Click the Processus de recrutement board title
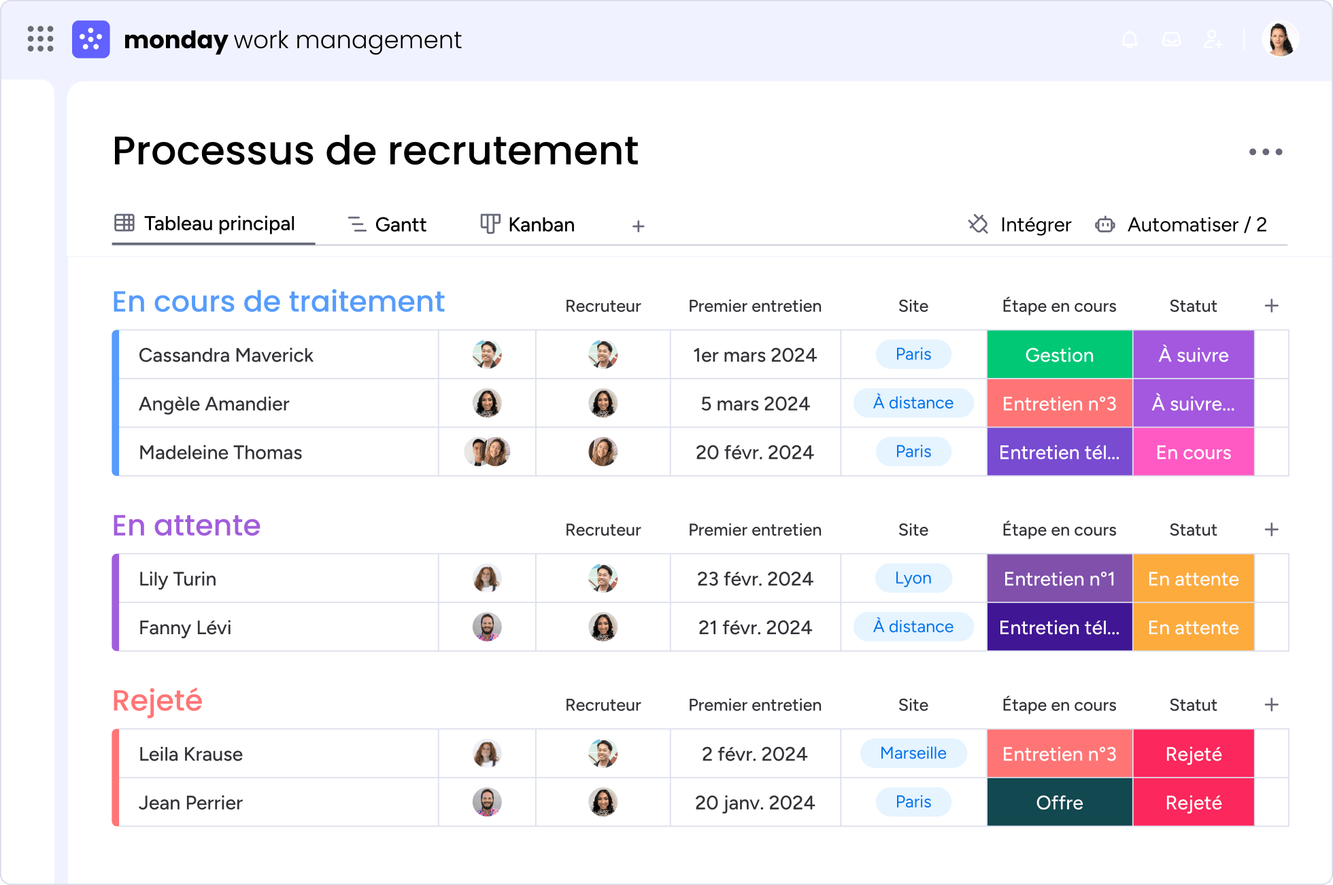 375,150
